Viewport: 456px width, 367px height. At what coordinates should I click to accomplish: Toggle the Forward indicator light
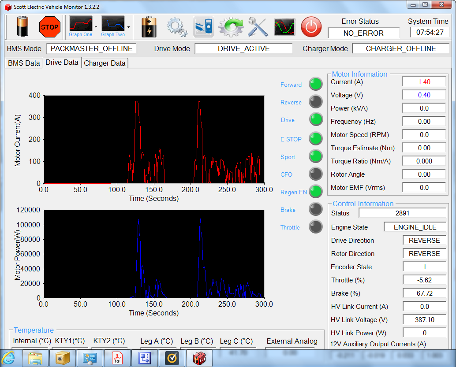pyautogui.click(x=316, y=84)
